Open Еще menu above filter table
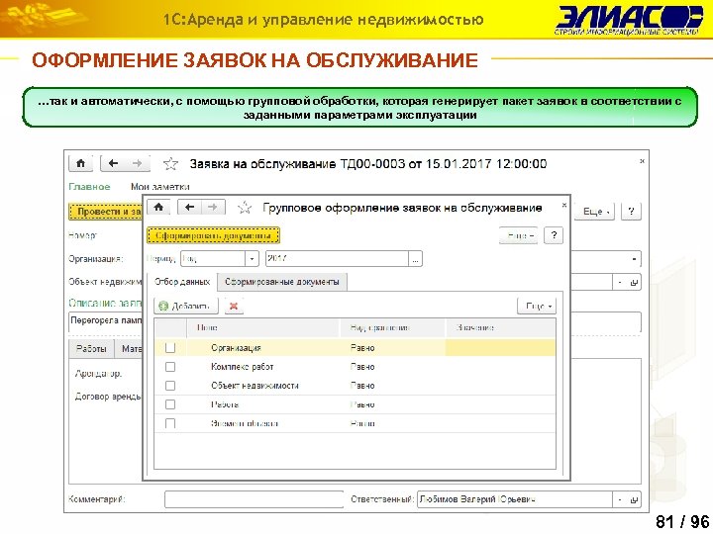713x534 pixels. coord(537,306)
